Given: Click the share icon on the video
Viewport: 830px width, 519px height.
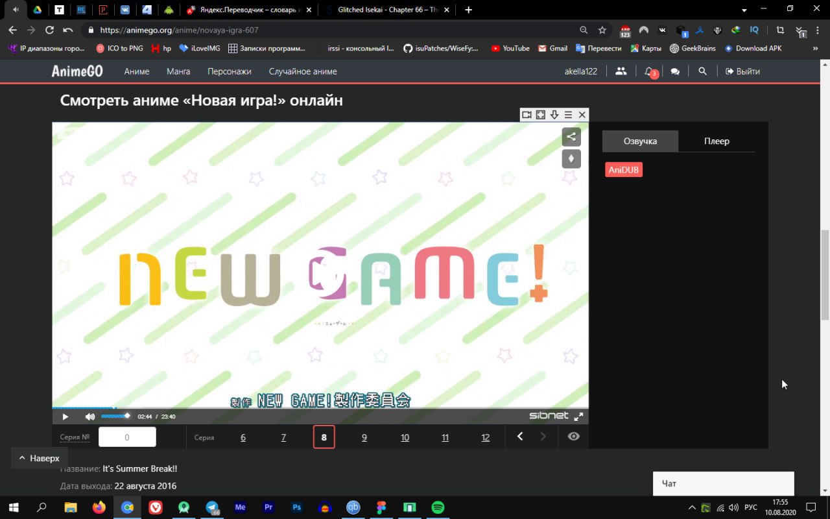Looking at the screenshot, I should (571, 136).
